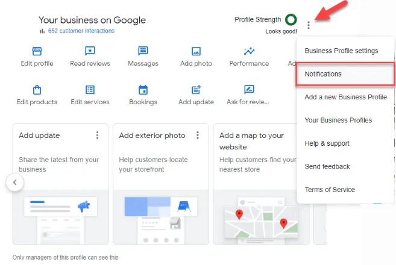This screenshot has width=396, height=265.
Task: Open the Edit profile storefront icon
Action: (37, 51)
